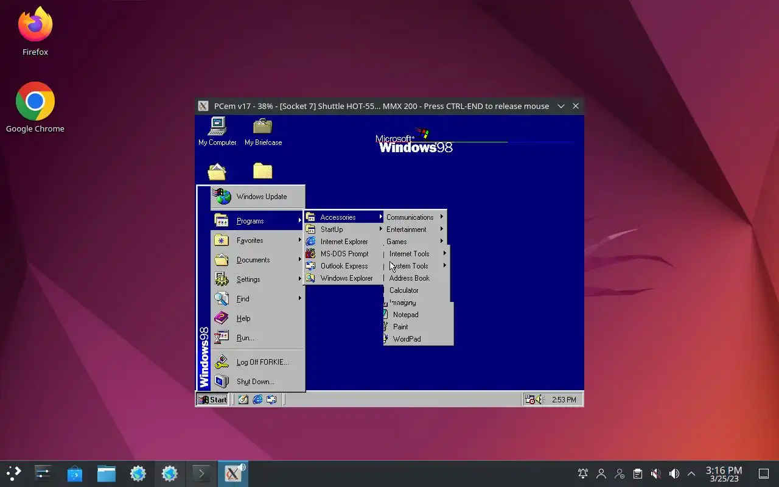Click Internet Explorer quick launch icon
Image resolution: width=779 pixels, height=487 pixels.
[x=257, y=399]
